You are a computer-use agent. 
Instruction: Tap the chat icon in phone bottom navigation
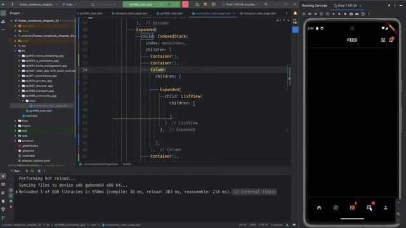click(369, 208)
